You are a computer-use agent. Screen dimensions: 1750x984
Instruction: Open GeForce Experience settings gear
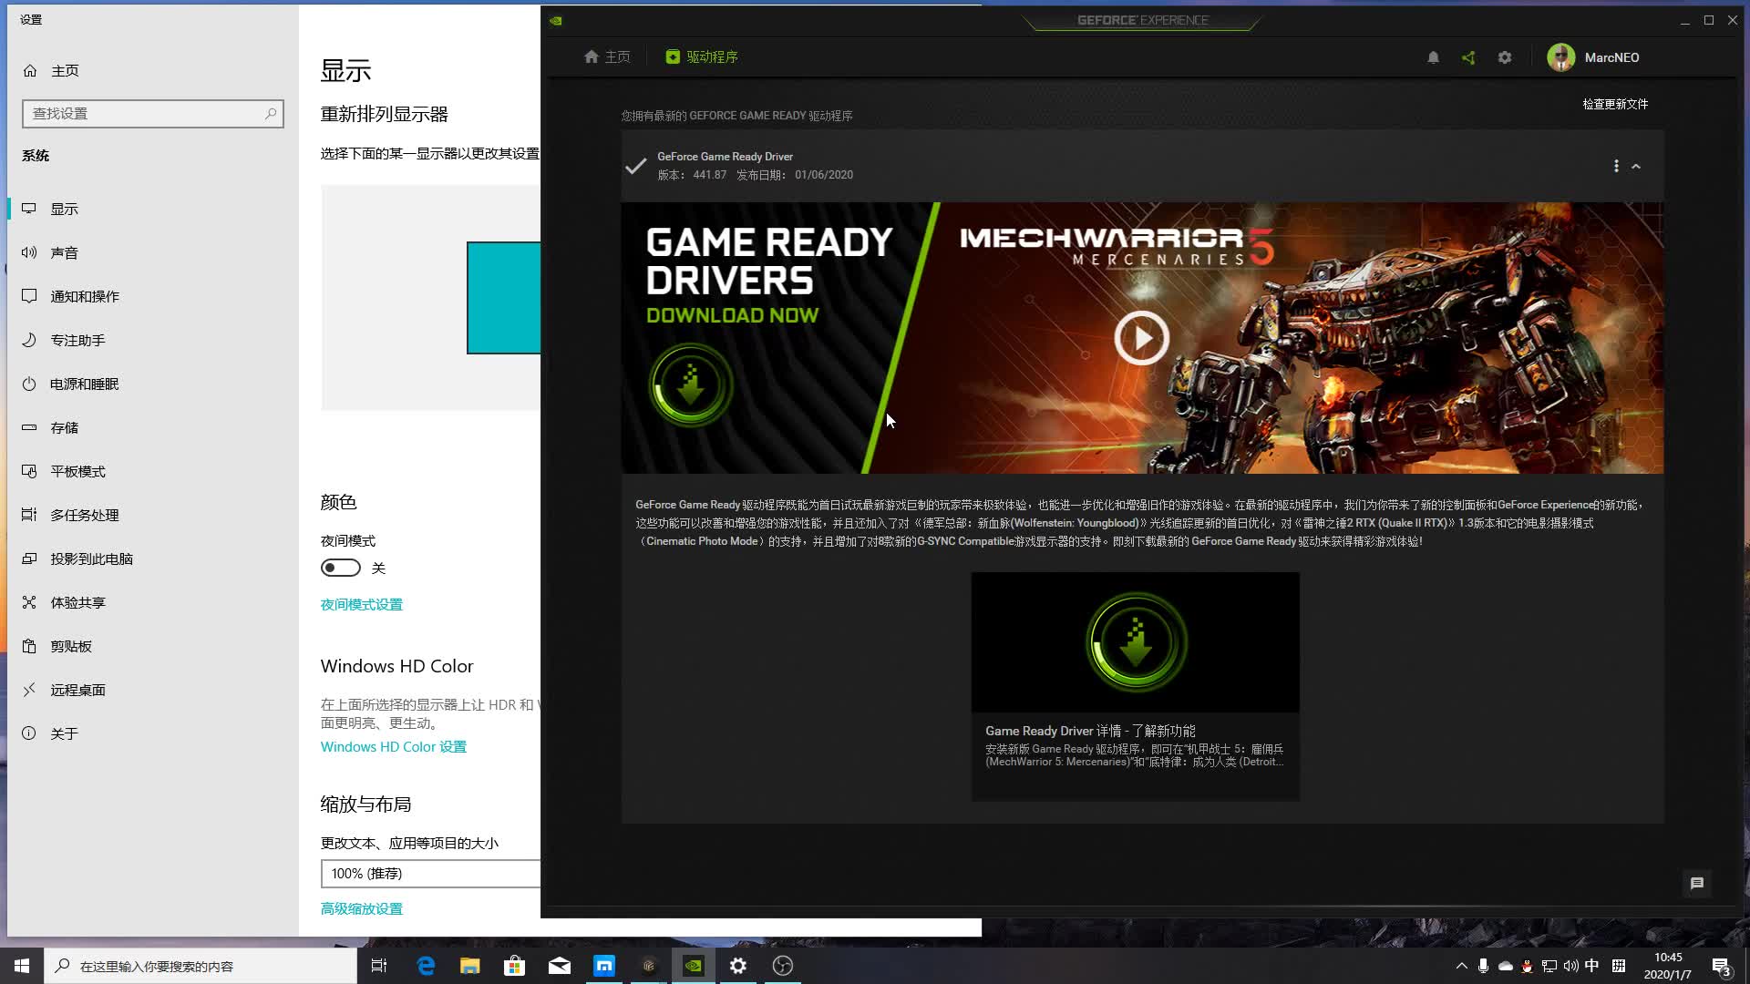(x=1505, y=56)
